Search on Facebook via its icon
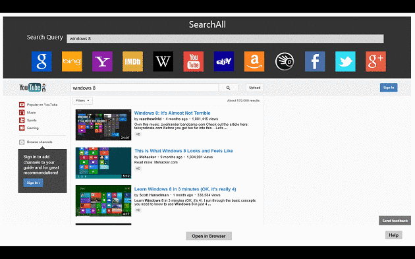415x259 pixels. (x=315, y=61)
